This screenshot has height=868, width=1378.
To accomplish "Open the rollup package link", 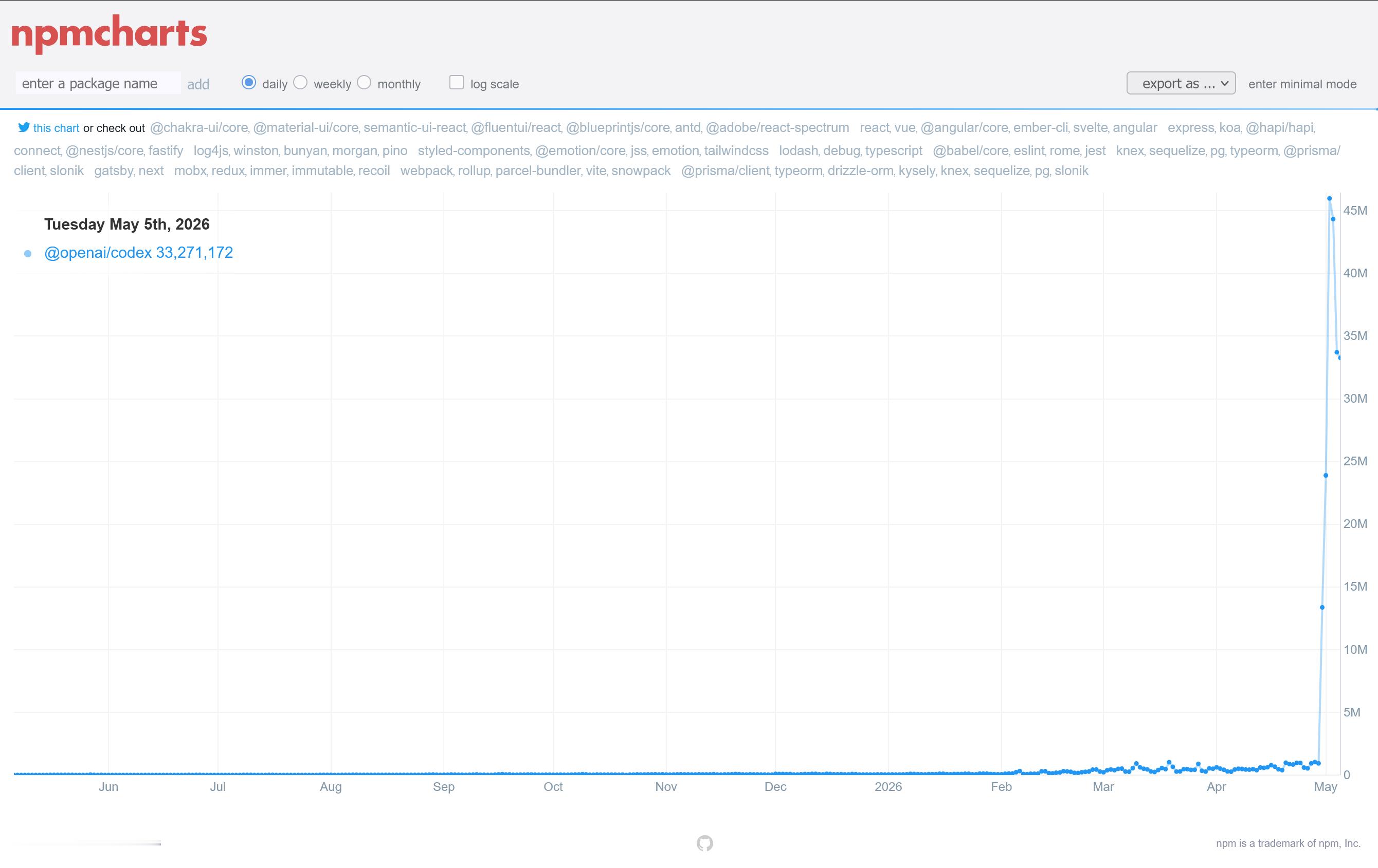I will tap(475, 171).
